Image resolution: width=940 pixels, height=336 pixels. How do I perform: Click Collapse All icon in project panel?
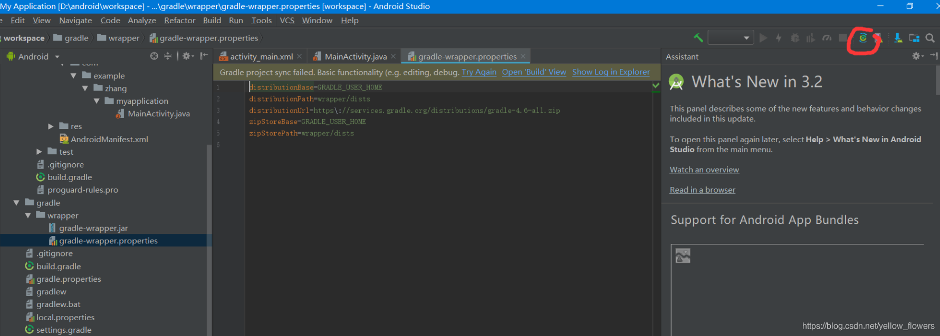[x=168, y=56]
